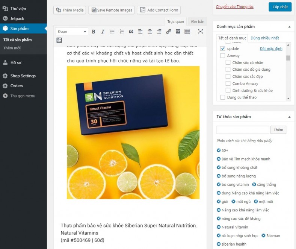Click 'Chuyển vào Thùng rác' link
The width and height of the screenshot is (296, 249).
coord(235,7)
